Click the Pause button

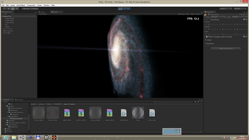tap(124, 9)
